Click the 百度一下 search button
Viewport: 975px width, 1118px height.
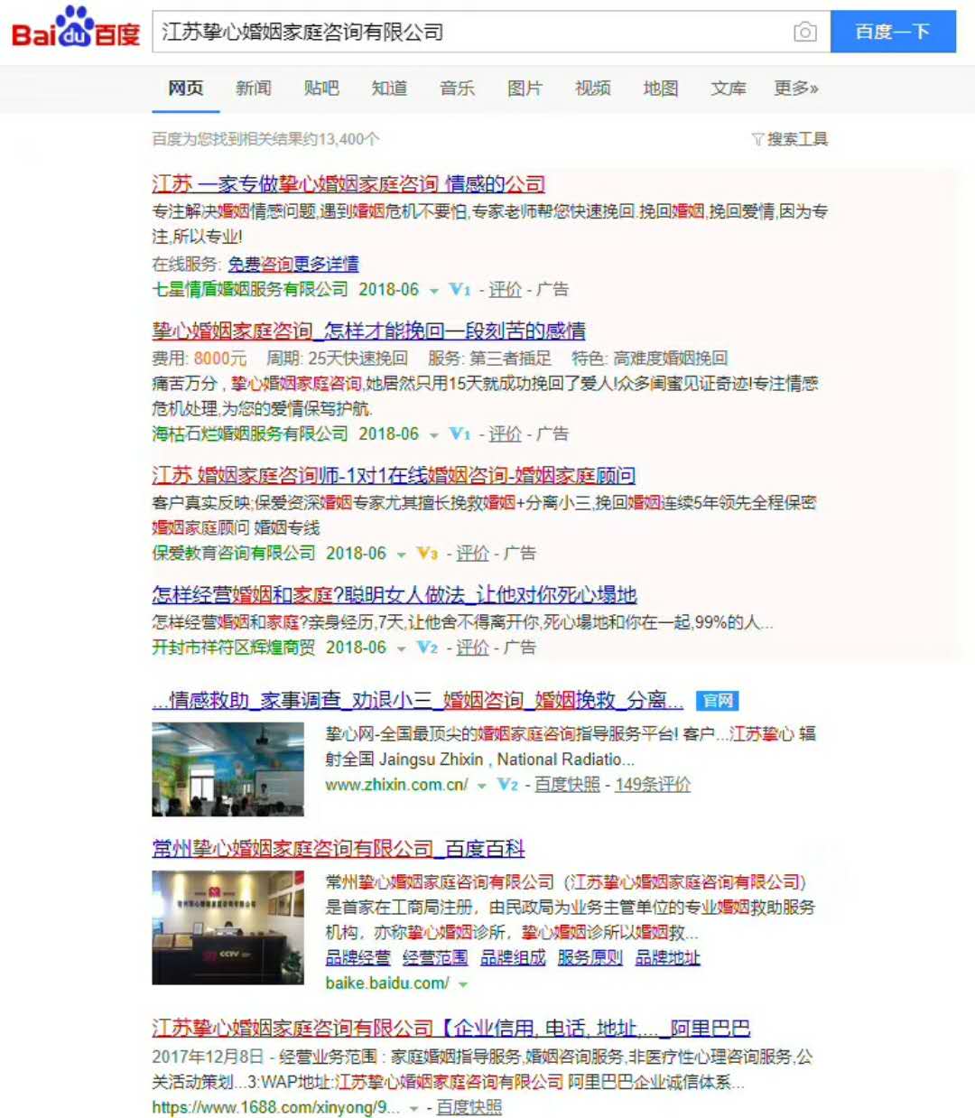tap(893, 31)
